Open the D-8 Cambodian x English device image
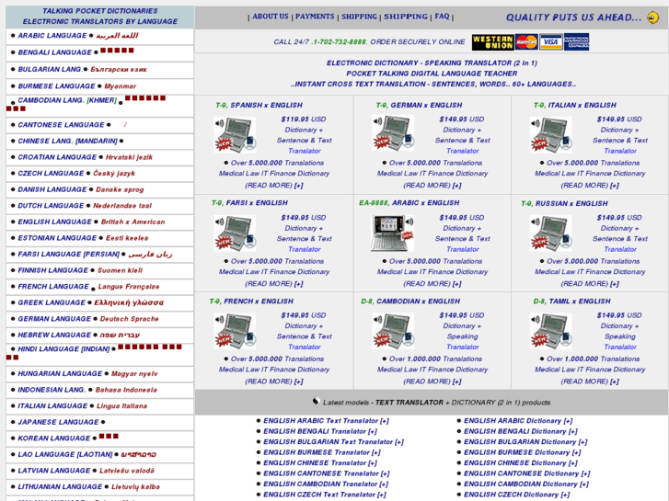This screenshot has width=669, height=501. [393, 331]
